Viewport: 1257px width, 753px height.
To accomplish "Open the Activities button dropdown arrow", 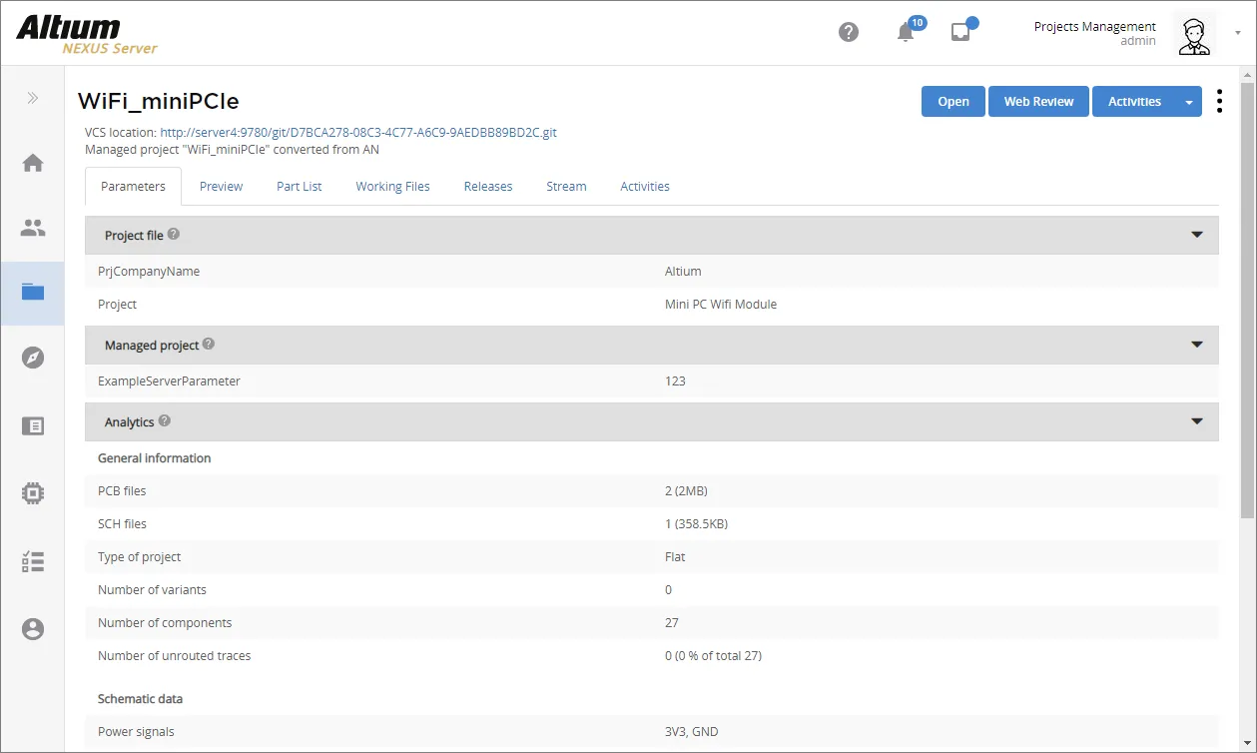I will [1188, 102].
